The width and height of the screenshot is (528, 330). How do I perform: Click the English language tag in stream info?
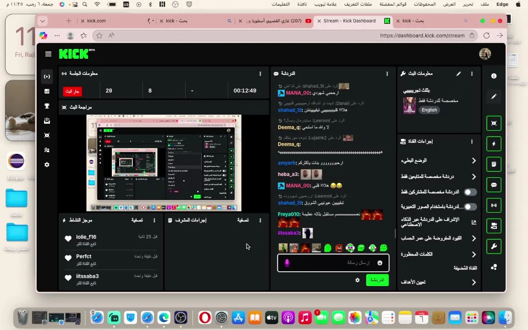coord(429,110)
